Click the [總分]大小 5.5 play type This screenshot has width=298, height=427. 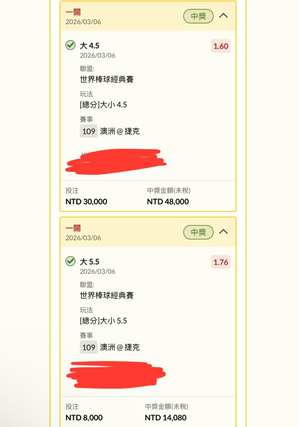coord(103,321)
